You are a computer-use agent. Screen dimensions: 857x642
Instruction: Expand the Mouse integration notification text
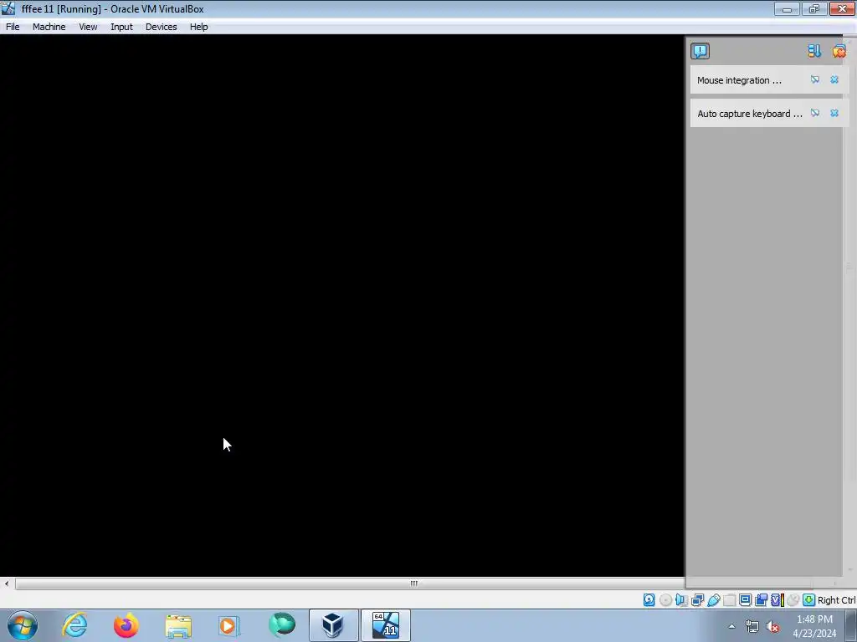click(739, 80)
